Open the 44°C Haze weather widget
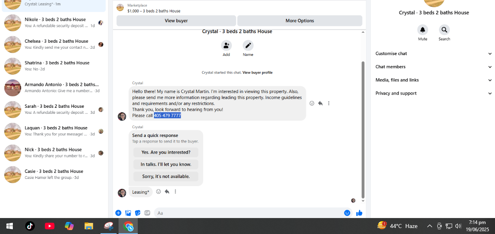This screenshot has width=495, height=234. click(398, 226)
